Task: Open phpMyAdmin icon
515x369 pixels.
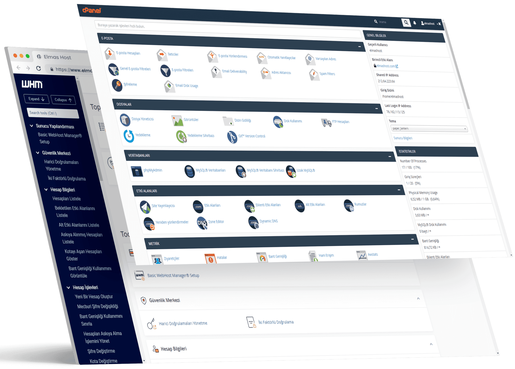Action: (x=137, y=171)
